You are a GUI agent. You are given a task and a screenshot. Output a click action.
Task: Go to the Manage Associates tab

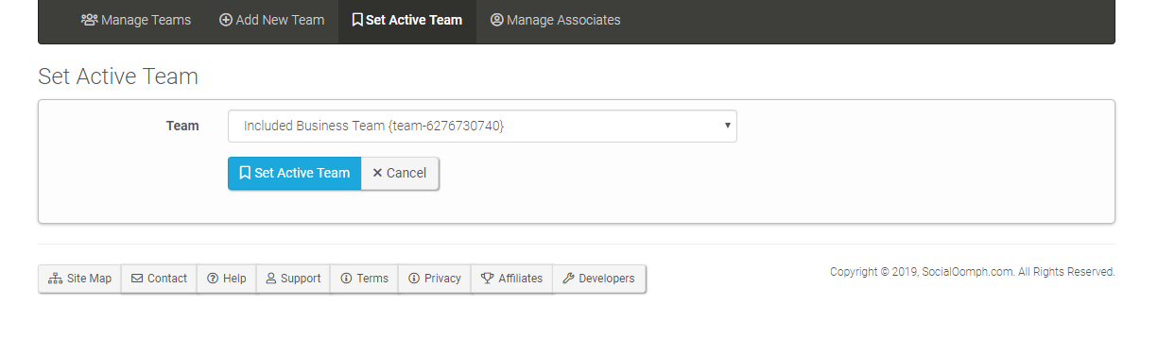(x=555, y=20)
